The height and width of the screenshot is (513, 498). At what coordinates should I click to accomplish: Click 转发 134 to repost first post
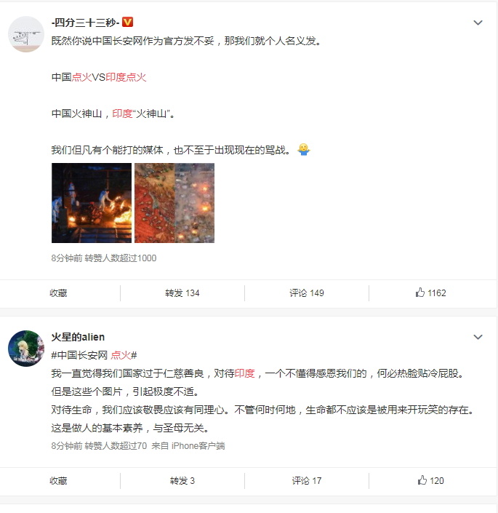click(x=182, y=293)
